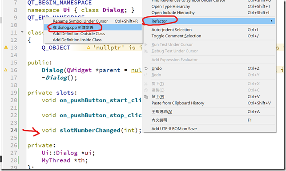
Task: Click 'public:' keyword on line 15
Action: pyautogui.click(x=40, y=63)
